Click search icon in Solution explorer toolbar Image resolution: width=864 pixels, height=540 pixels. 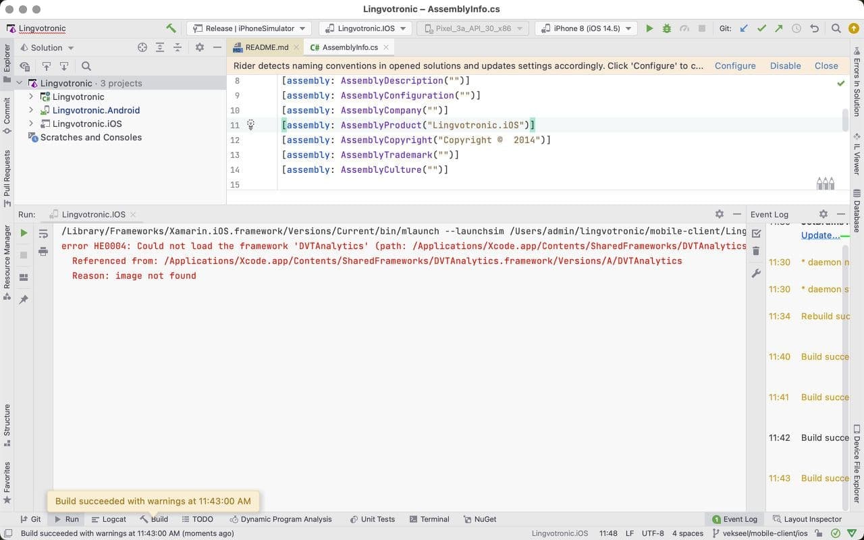(86, 66)
